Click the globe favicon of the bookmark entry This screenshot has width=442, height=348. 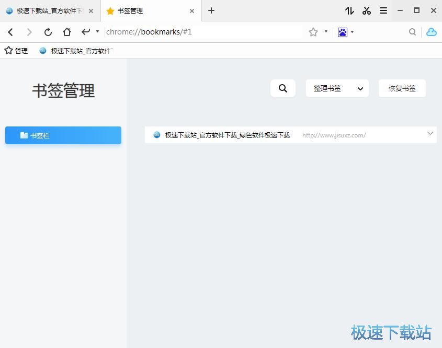coord(157,135)
